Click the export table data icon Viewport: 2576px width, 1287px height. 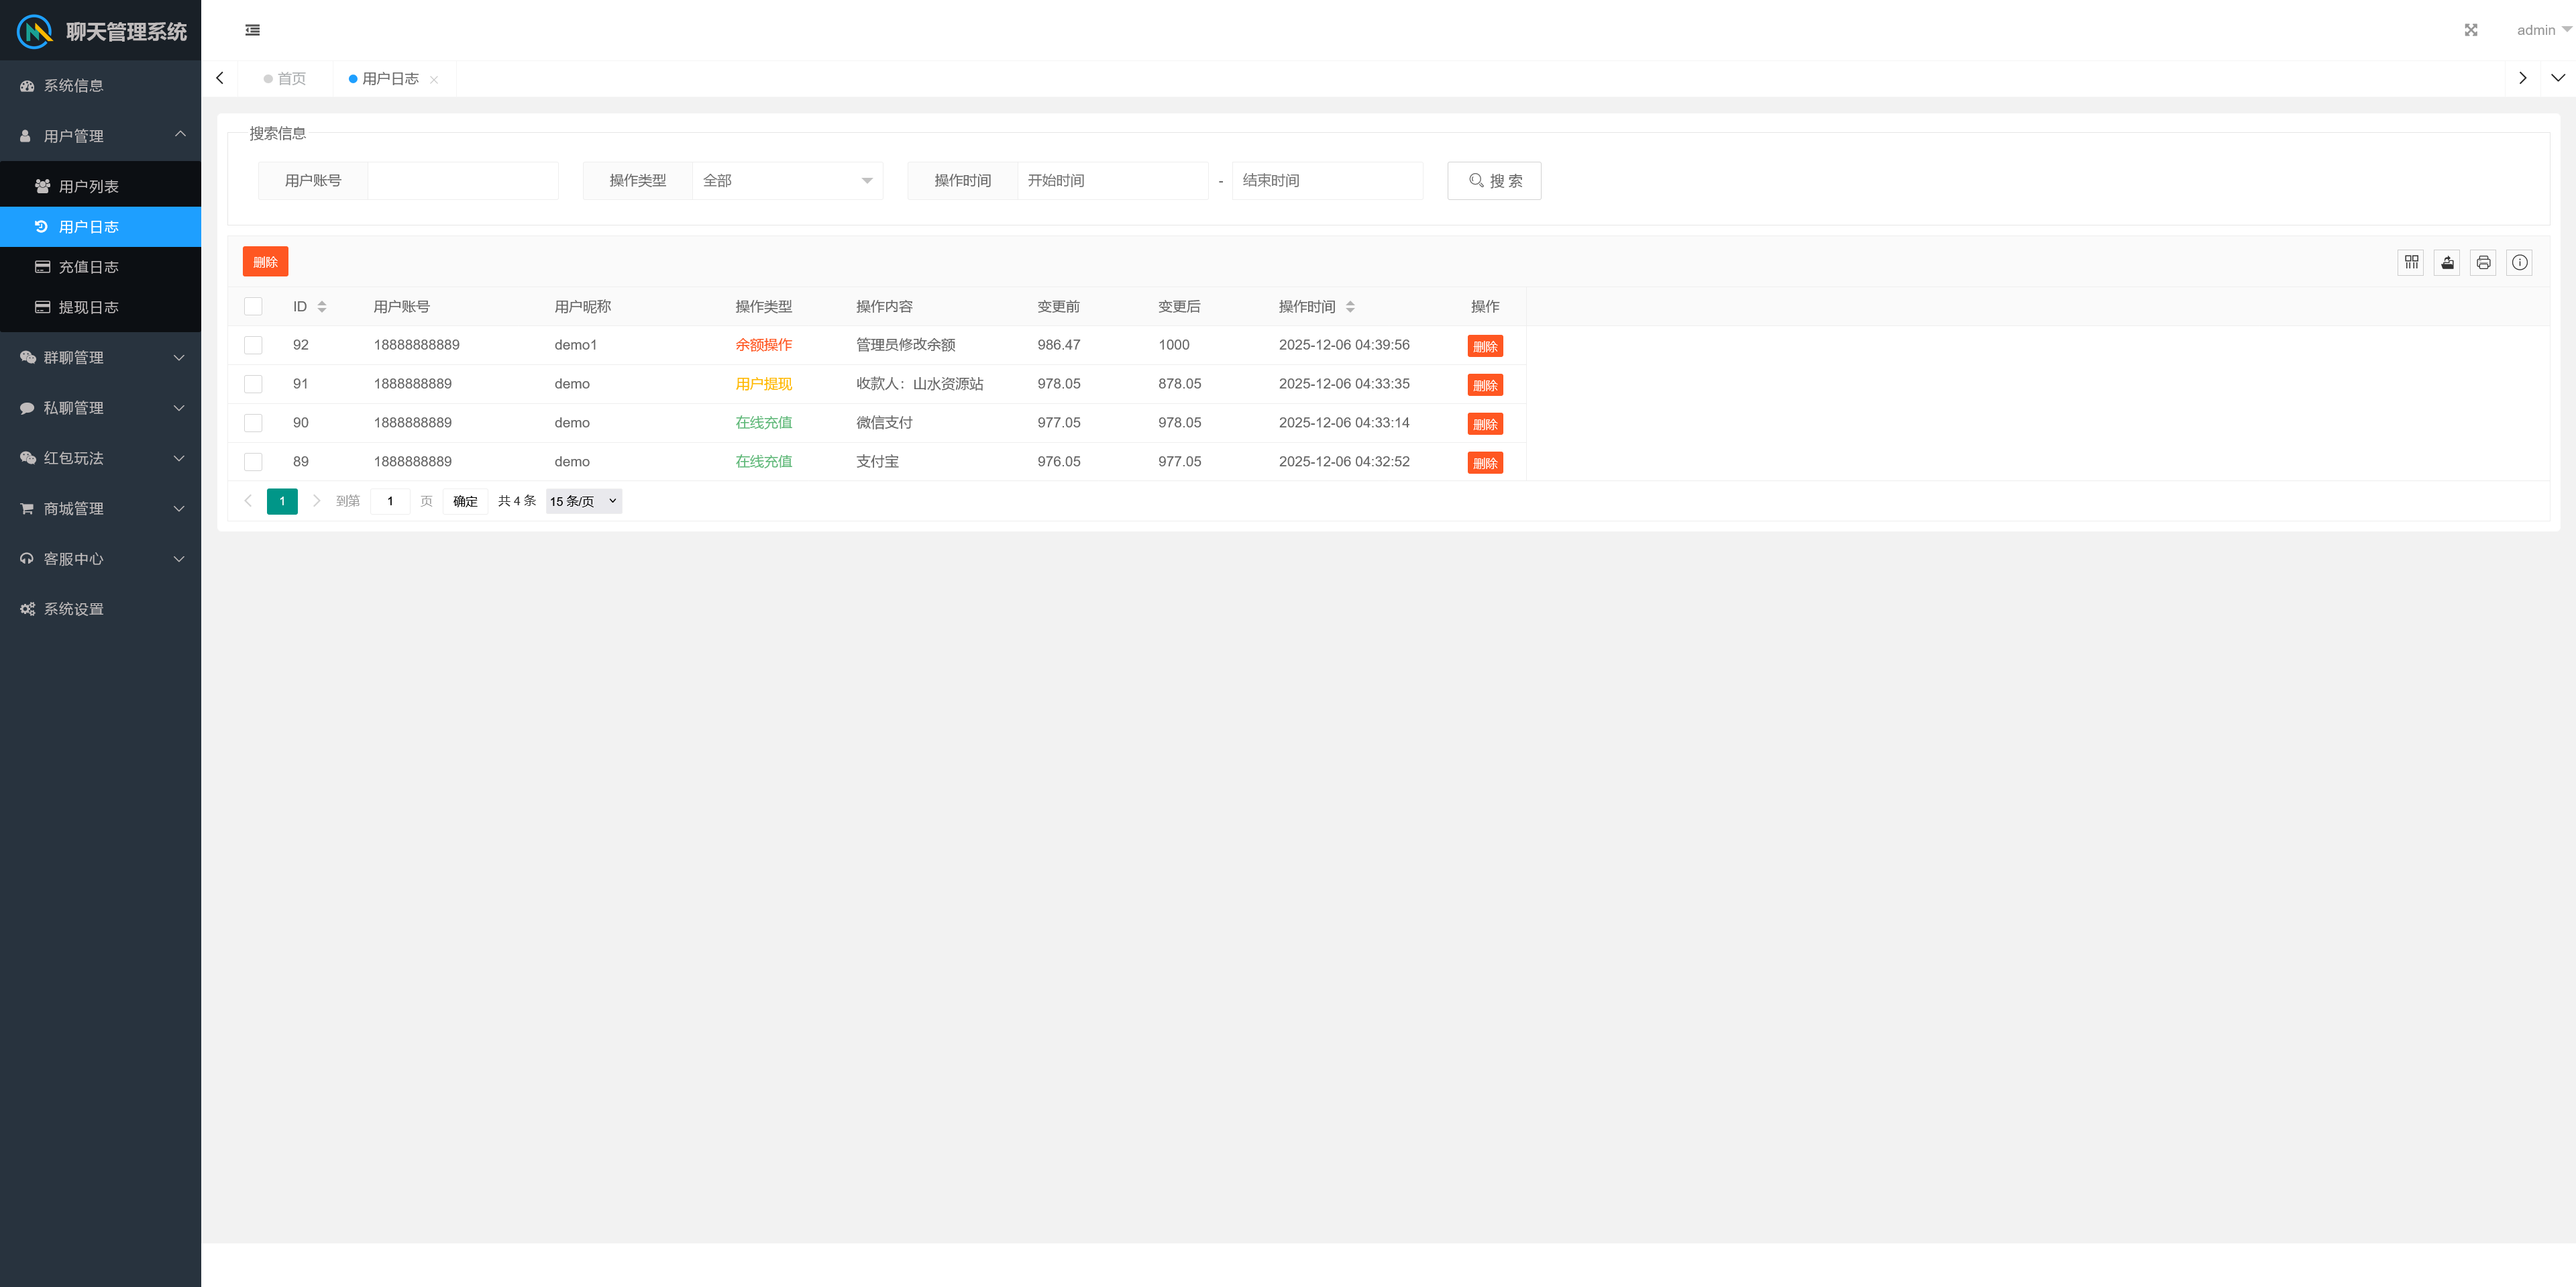2447,262
